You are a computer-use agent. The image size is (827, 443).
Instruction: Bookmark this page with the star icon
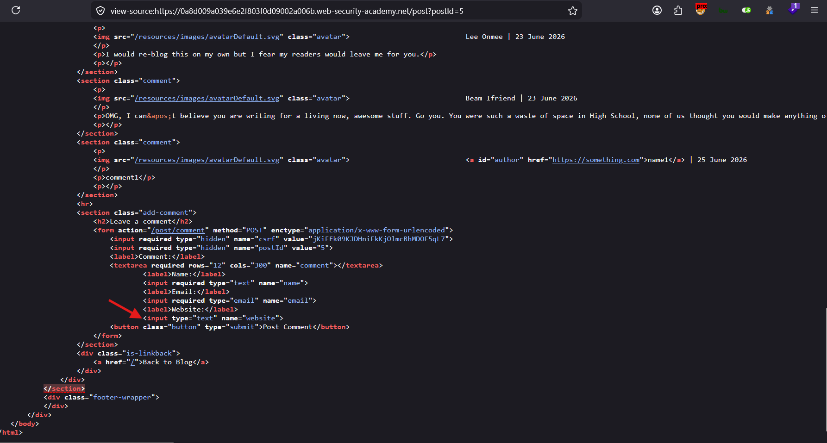click(x=573, y=11)
